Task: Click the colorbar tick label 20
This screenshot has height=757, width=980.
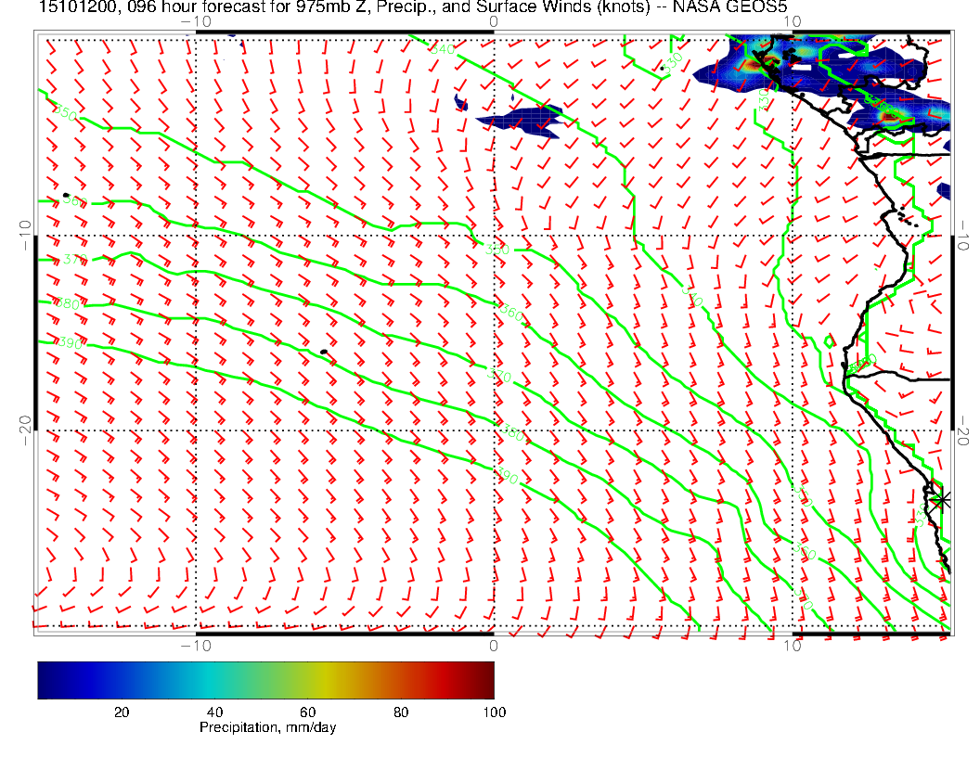Action: pyautogui.click(x=121, y=712)
